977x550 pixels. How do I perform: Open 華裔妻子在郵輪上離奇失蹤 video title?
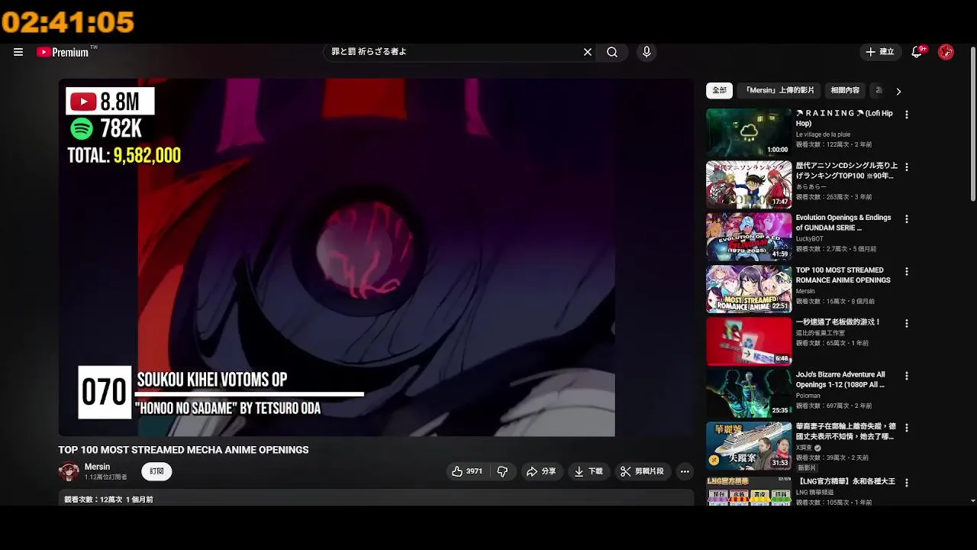[x=846, y=432]
